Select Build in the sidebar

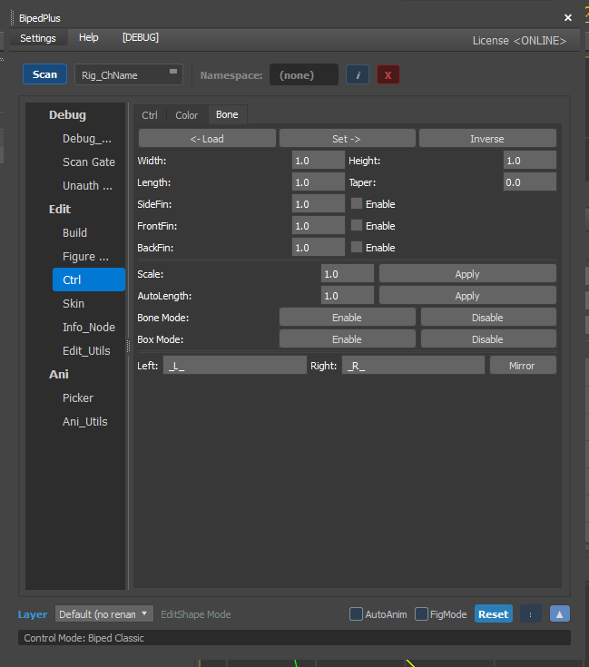click(x=88, y=232)
